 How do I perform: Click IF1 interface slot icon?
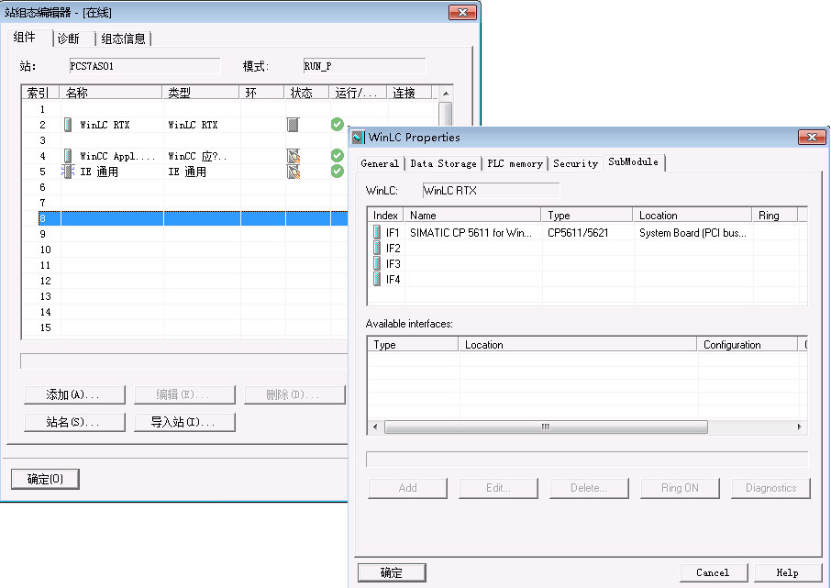pyautogui.click(x=377, y=232)
